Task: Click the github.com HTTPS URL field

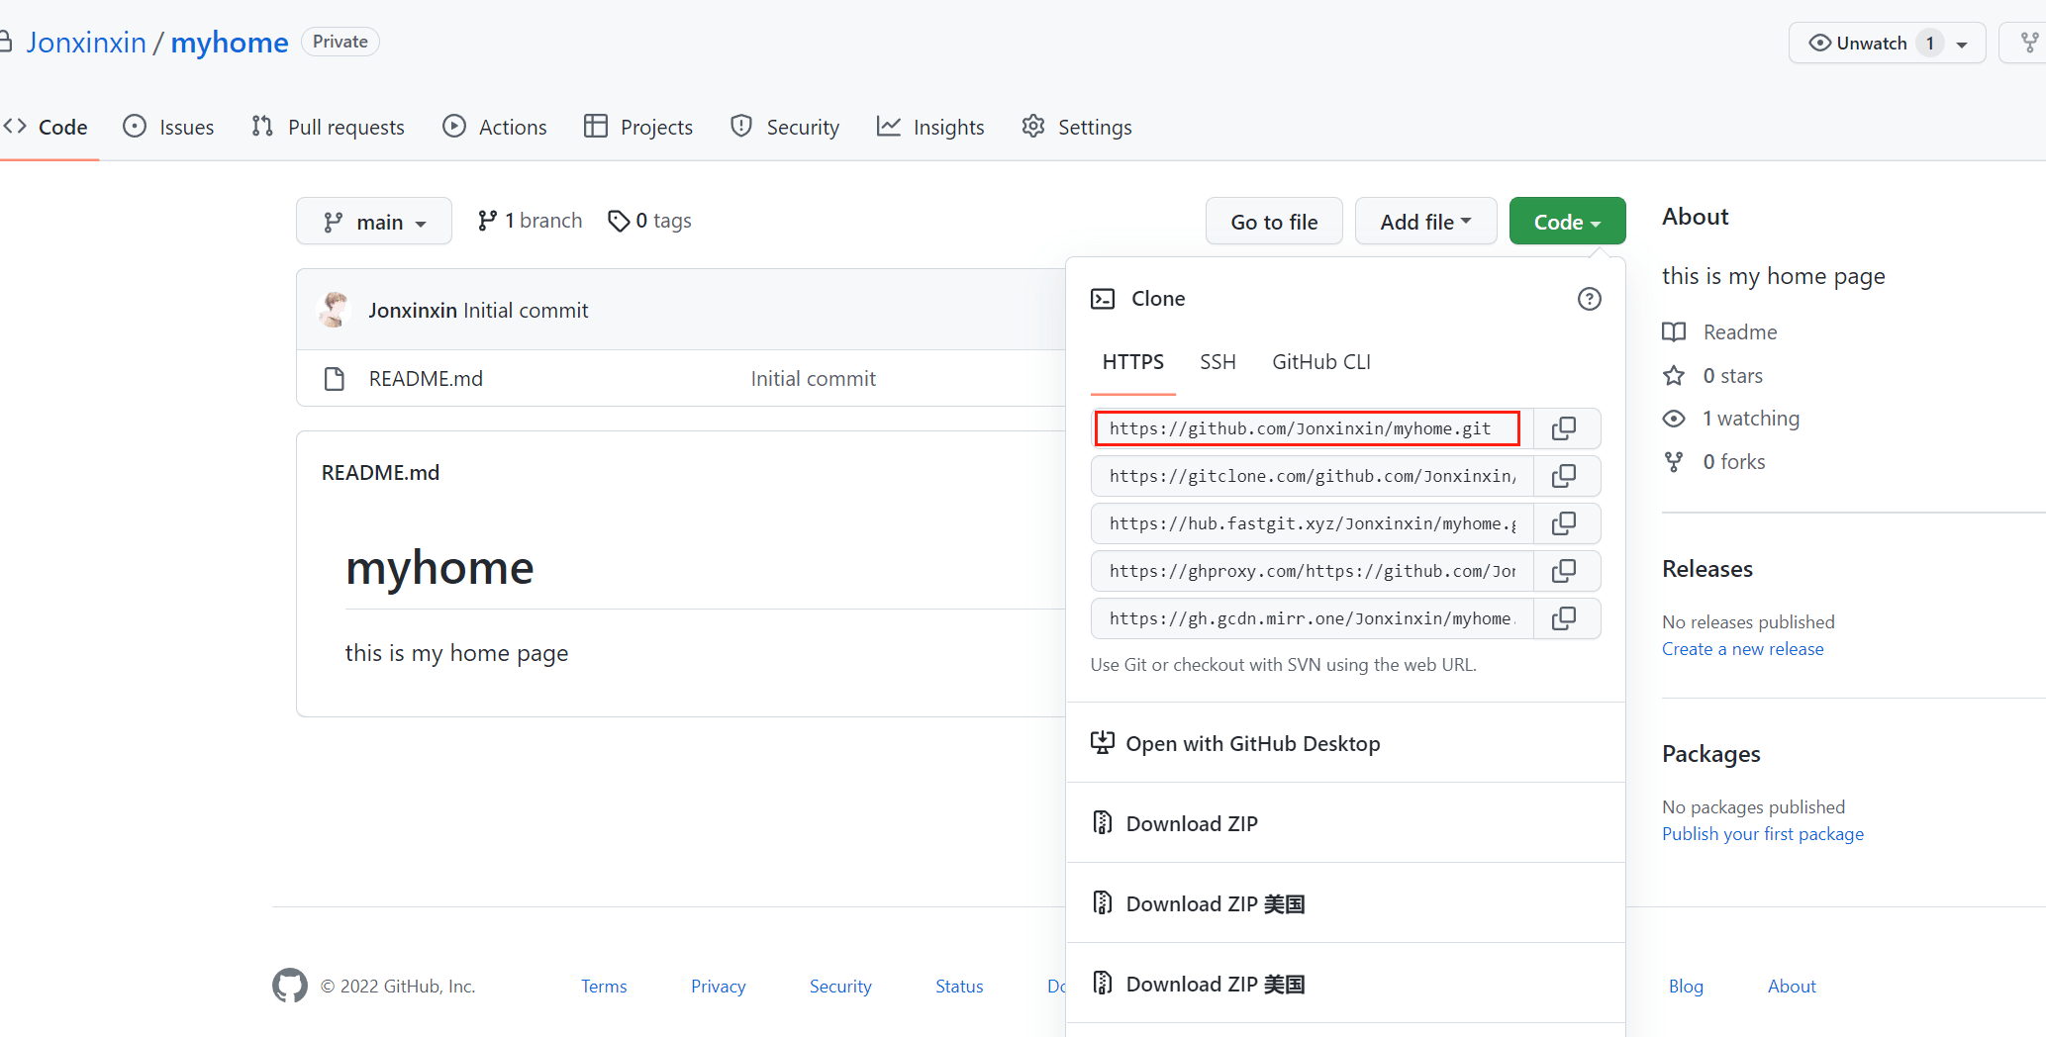Action: point(1307,428)
